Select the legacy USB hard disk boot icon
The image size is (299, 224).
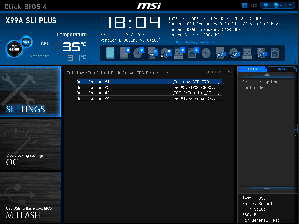221,53
